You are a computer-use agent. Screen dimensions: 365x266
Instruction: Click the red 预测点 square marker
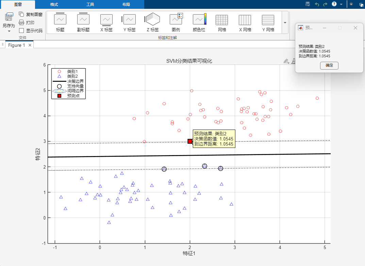190,141
